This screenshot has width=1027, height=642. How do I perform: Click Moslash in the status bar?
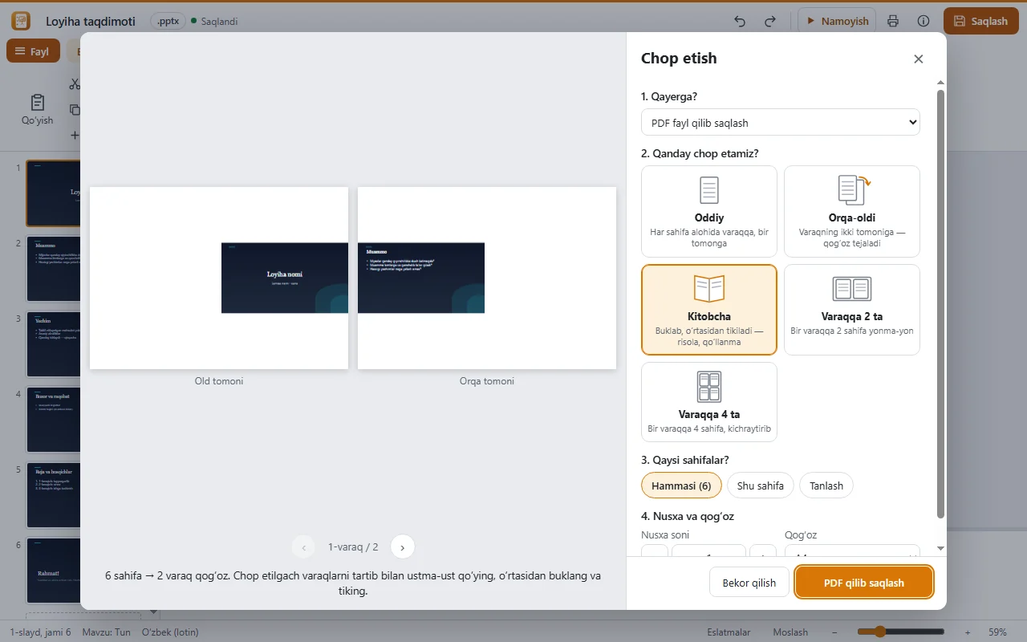pos(790,632)
